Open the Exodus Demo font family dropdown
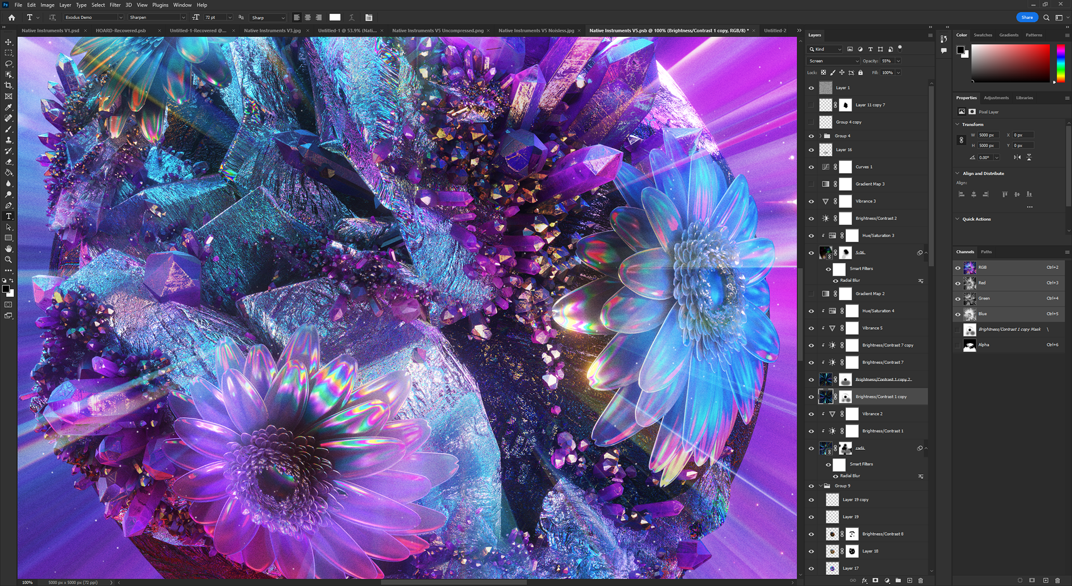The width and height of the screenshot is (1072, 586). tap(94, 17)
